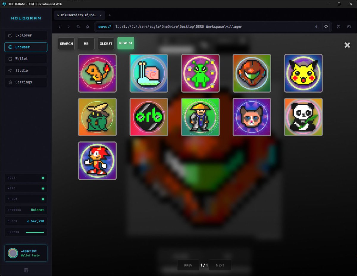The height and width of the screenshot is (276, 357).
Task: Switch to the C:\Users\azyle tab
Action: 79,15
